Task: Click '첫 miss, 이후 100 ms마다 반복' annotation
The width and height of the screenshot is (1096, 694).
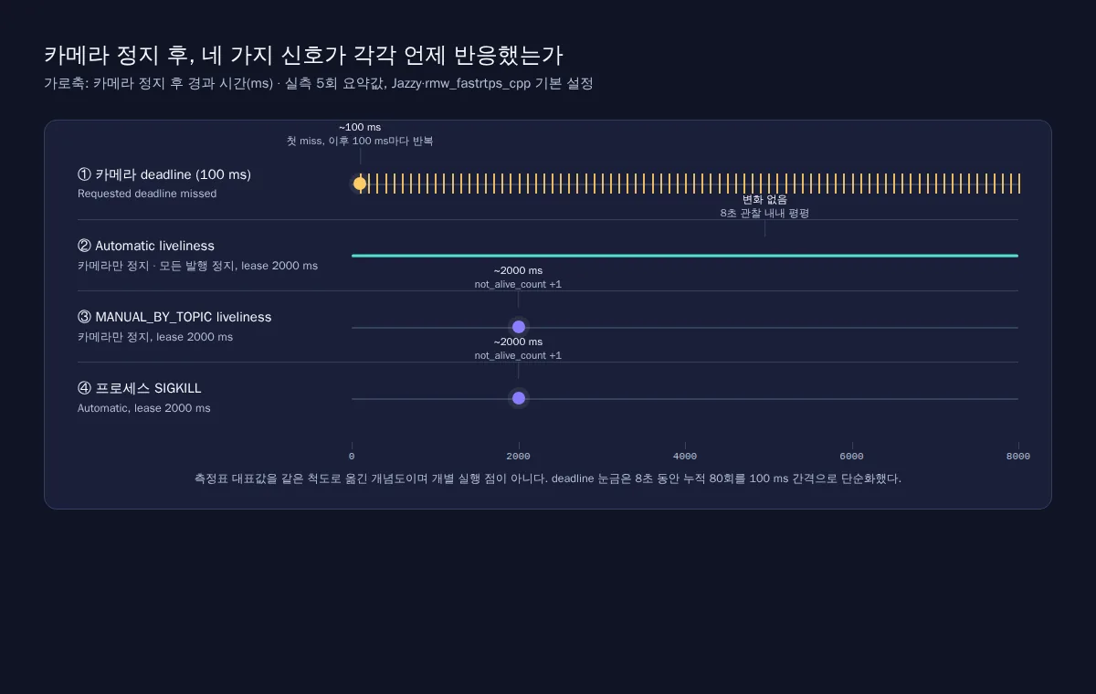Action: (360, 142)
